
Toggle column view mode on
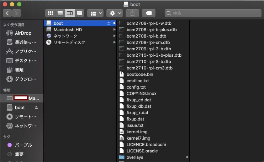click(70, 13)
